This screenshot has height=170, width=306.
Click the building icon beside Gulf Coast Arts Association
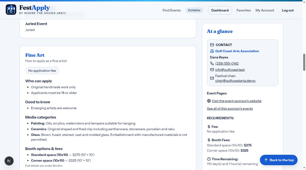click(x=212, y=51)
